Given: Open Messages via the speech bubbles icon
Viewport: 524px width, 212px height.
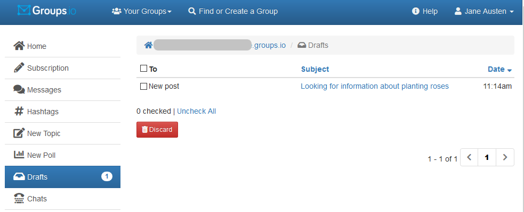Looking at the screenshot, I should click(19, 90).
